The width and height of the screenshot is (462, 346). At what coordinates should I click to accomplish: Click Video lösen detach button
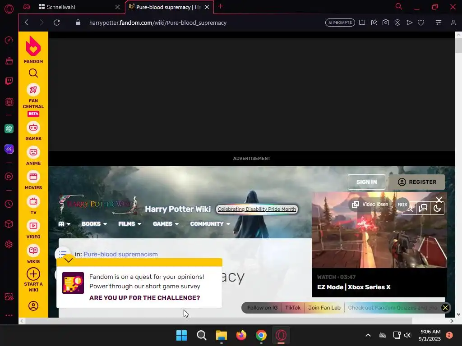coord(370,204)
